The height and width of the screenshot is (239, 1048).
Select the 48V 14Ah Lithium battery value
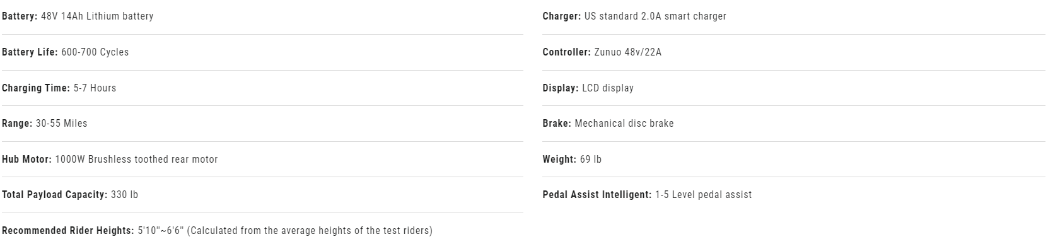coord(97,16)
